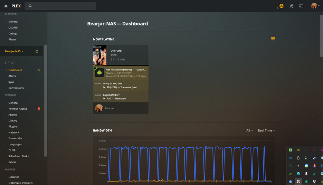Click green lock badge on Android player
323x185 pixels.
(95, 68)
